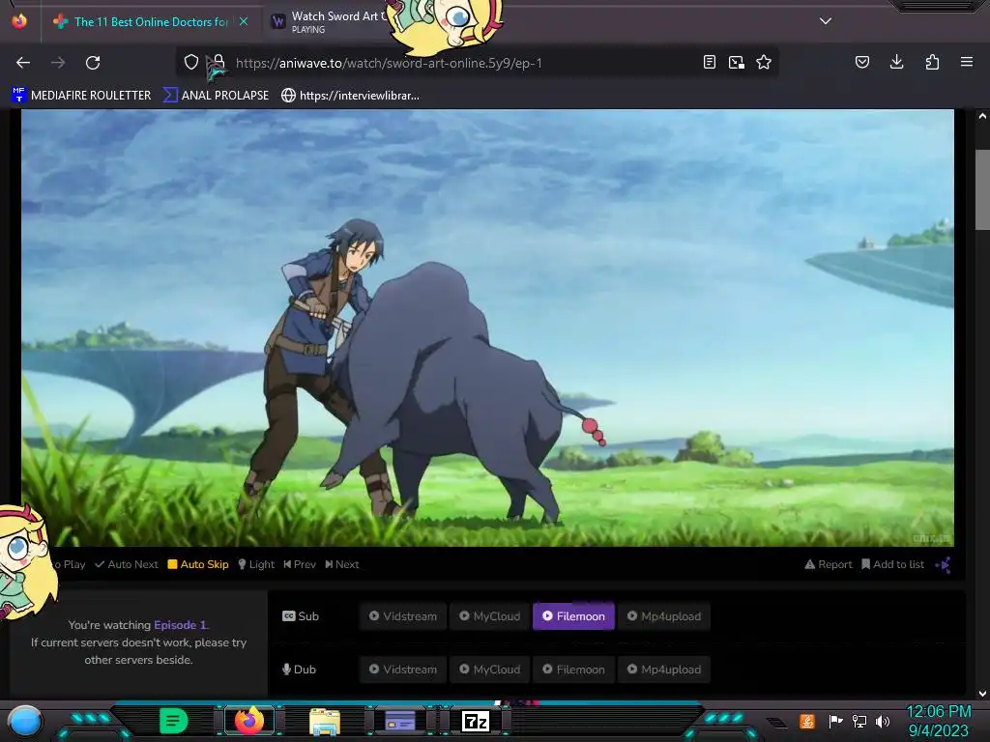
Task: Open the Firefox hamburger application menu
Action: (966, 63)
